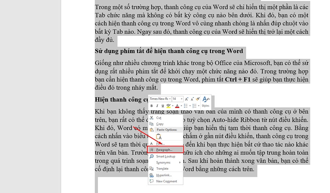The image size is (330, 193).
Task: Click the Keep Text Only paste icon
Action: point(159,137)
